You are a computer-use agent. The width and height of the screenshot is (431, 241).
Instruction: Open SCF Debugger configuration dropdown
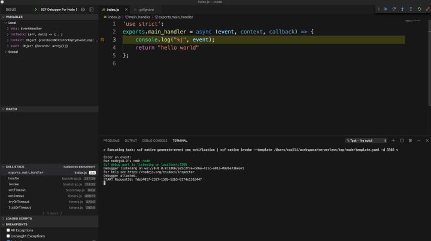pos(59,10)
